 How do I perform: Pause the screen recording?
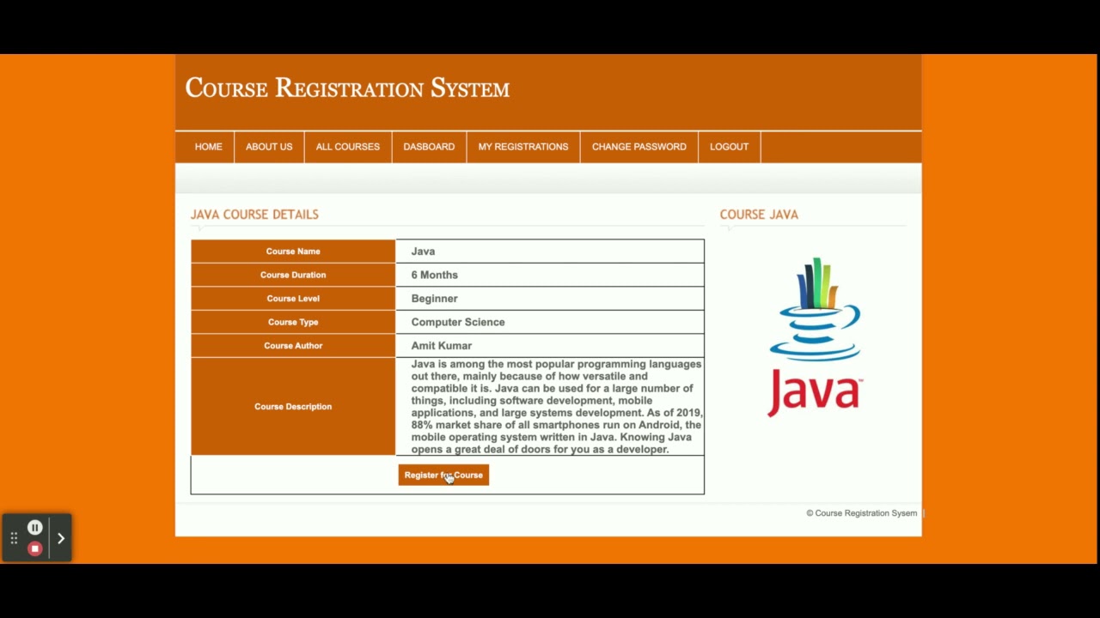pyautogui.click(x=34, y=528)
